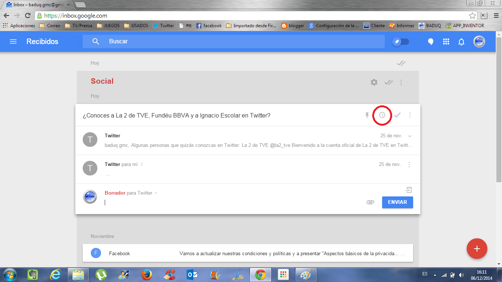Open the conversation's three-dot more menu
Image resolution: width=502 pixels, height=282 pixels.
point(410,115)
